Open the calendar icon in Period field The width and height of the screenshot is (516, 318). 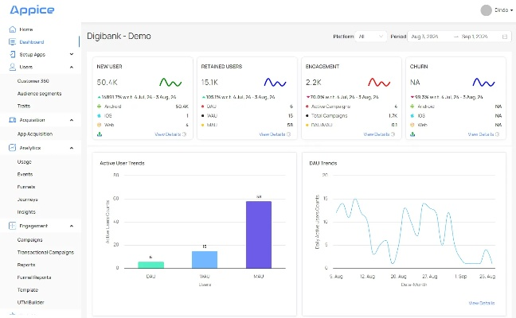[505, 37]
